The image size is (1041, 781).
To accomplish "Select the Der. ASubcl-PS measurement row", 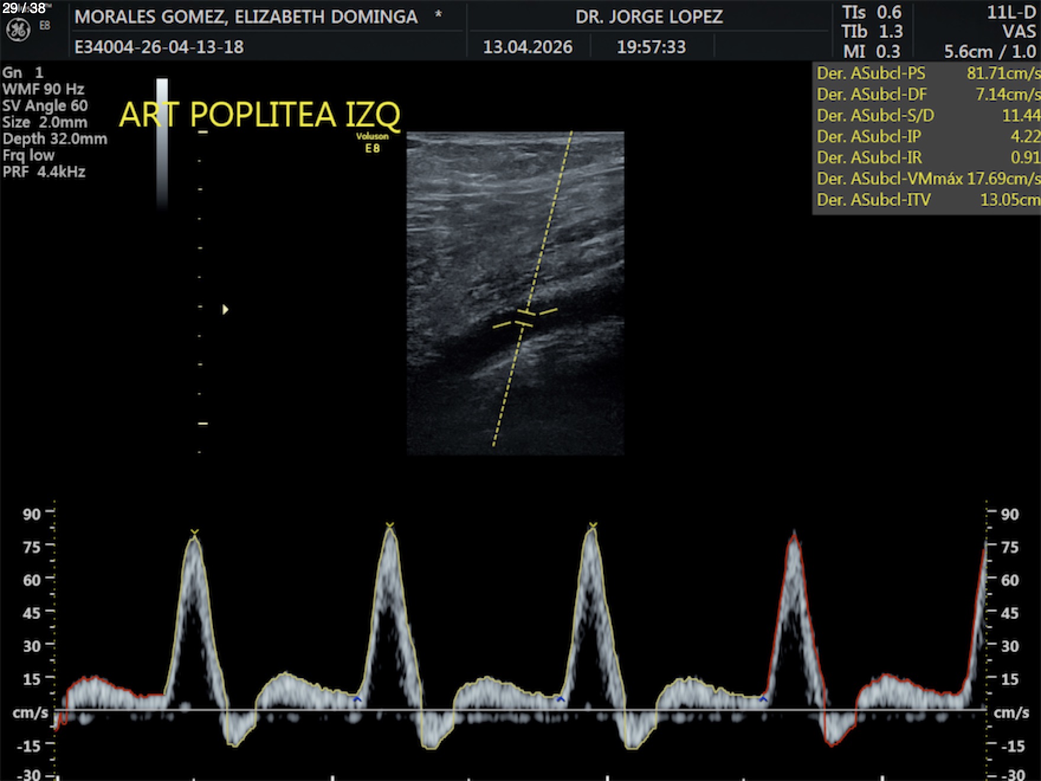I will pyautogui.click(x=927, y=73).
